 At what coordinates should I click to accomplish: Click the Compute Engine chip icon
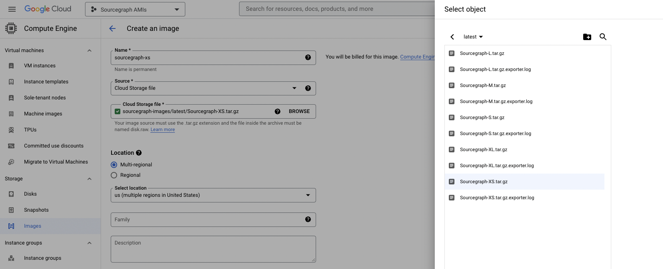11,28
